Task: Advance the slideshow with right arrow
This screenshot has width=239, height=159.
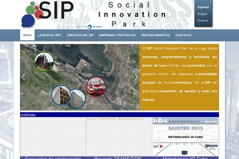Action: pos(136,77)
